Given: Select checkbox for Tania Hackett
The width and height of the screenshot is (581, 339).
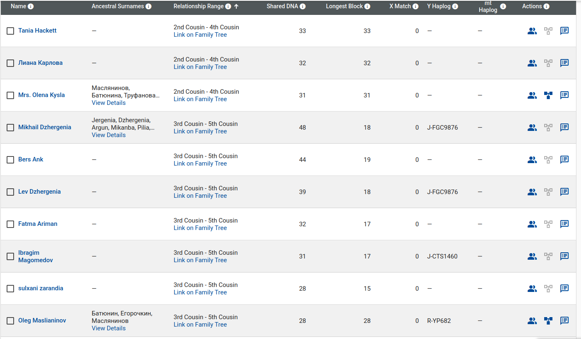Looking at the screenshot, I should click(x=10, y=31).
